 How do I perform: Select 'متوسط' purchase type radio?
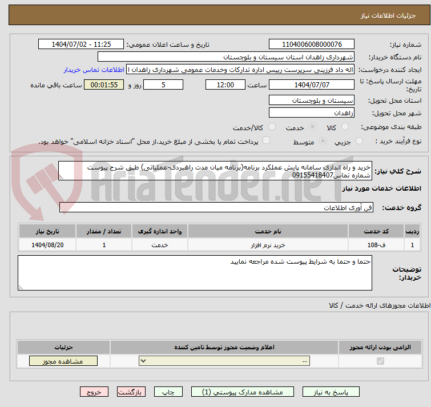click(323, 141)
